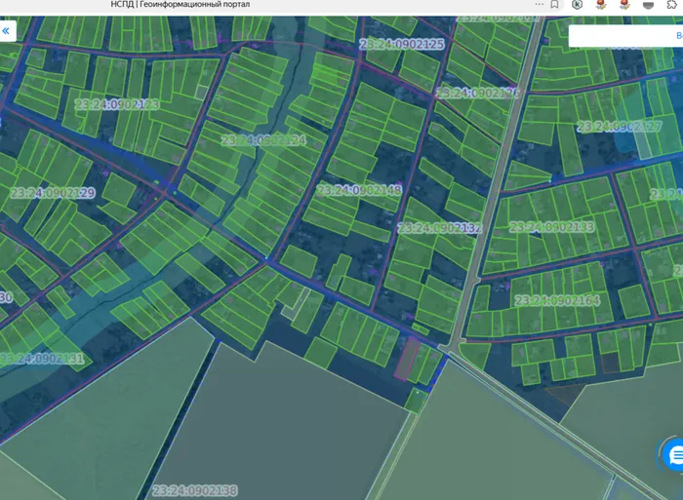Open the puzzle-piece extensions menu
Screen dimensions: 683x500
[x=672, y=5]
